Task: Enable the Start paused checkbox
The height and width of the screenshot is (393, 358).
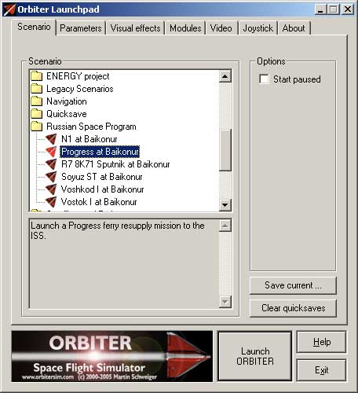Action: click(264, 79)
